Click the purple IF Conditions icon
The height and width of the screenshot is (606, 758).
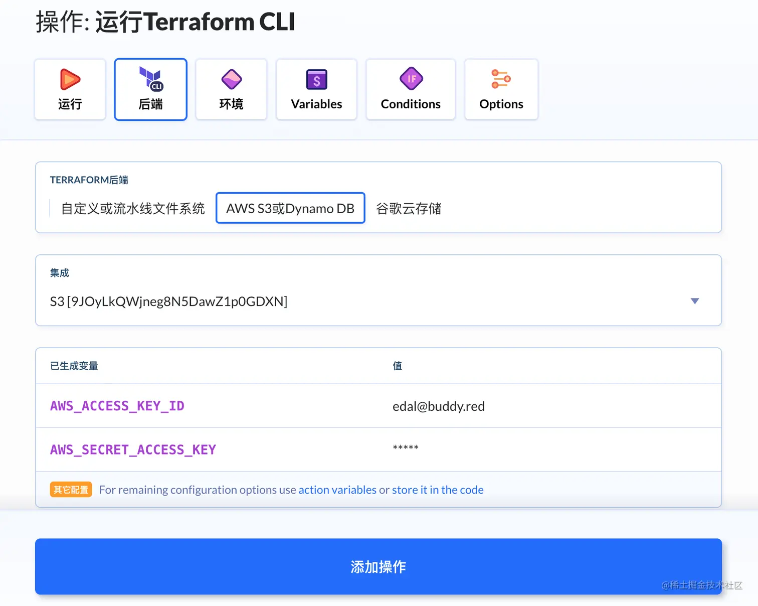click(x=411, y=79)
